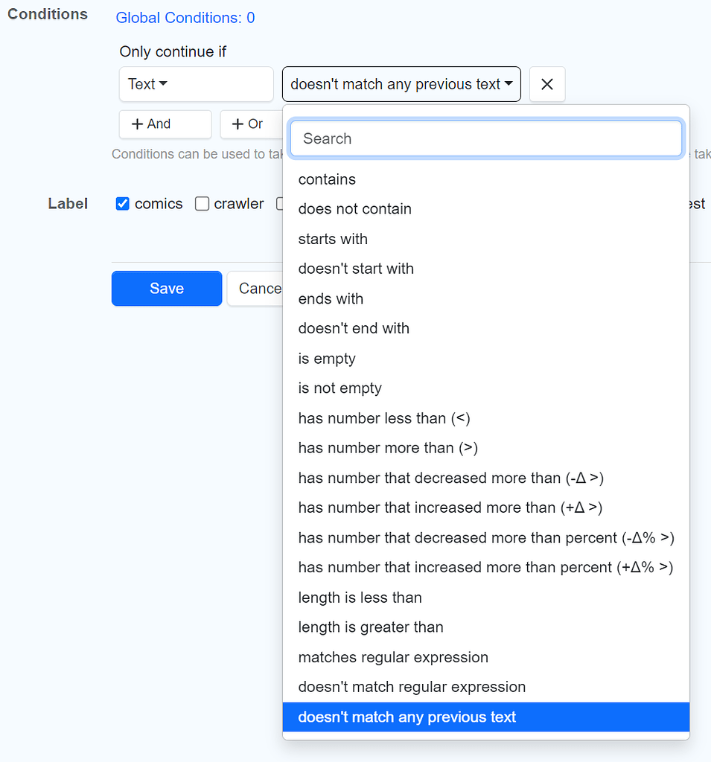Remove the condition with the X button
Screen dimensions: 711x762
(x=547, y=84)
